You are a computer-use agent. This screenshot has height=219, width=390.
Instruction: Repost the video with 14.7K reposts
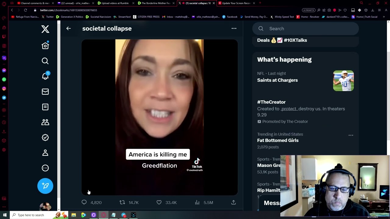[129, 202]
